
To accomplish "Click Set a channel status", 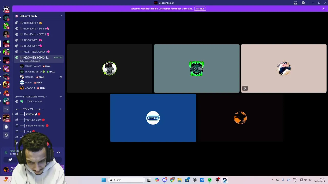I will point(30,61).
